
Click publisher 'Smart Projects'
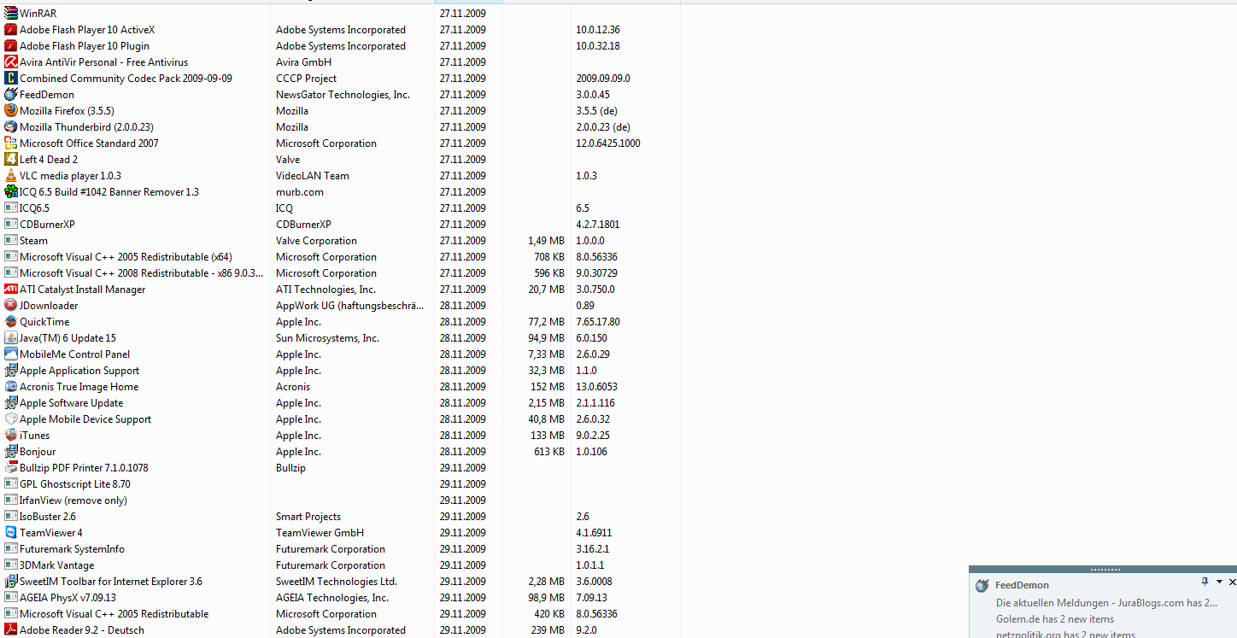click(308, 517)
